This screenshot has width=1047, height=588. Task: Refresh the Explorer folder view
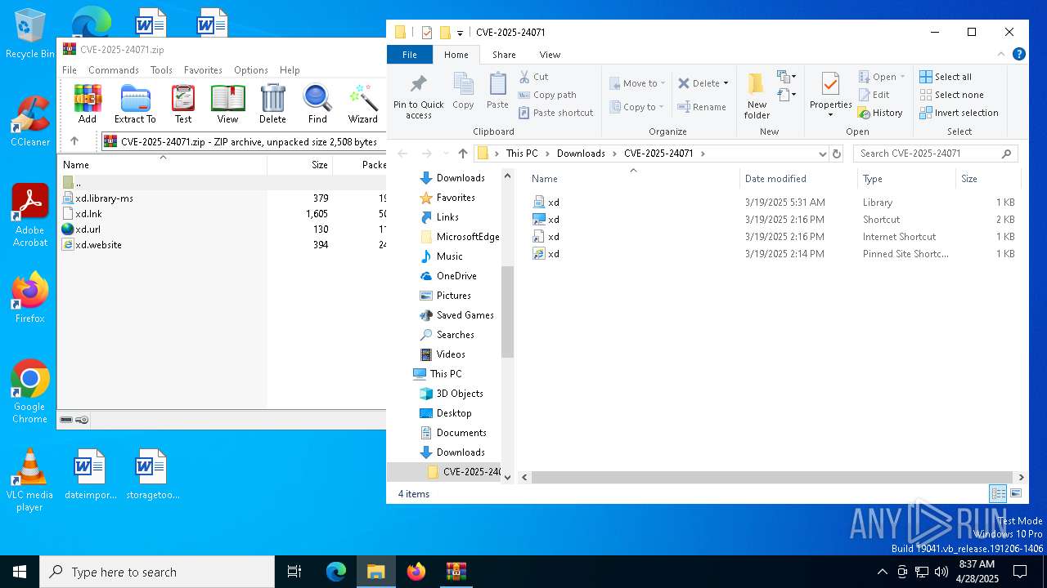click(x=837, y=154)
